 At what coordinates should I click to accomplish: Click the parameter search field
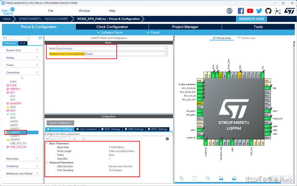(59, 139)
